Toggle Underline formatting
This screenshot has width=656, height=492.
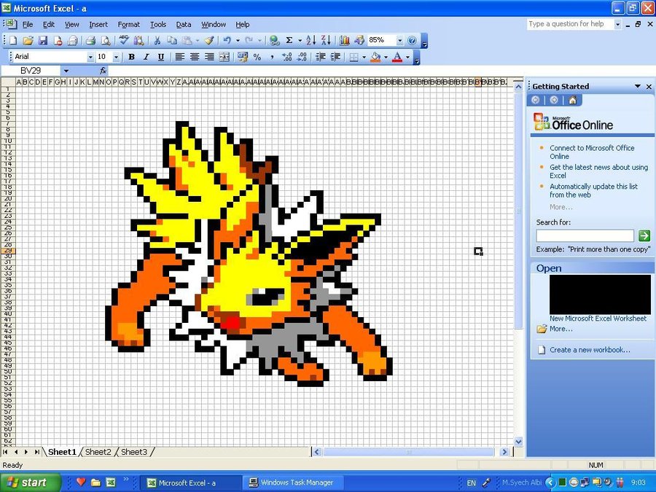point(160,57)
